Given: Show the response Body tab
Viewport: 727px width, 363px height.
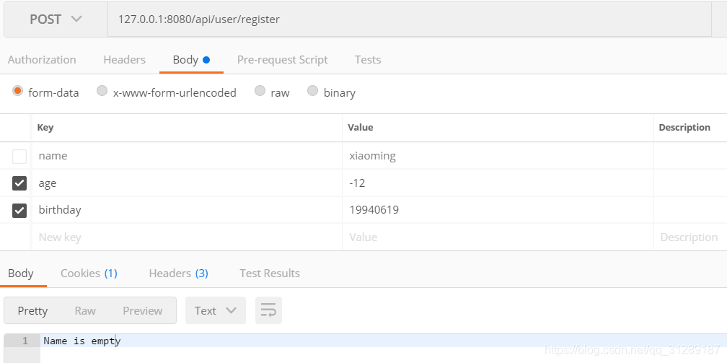Looking at the screenshot, I should click(20, 274).
